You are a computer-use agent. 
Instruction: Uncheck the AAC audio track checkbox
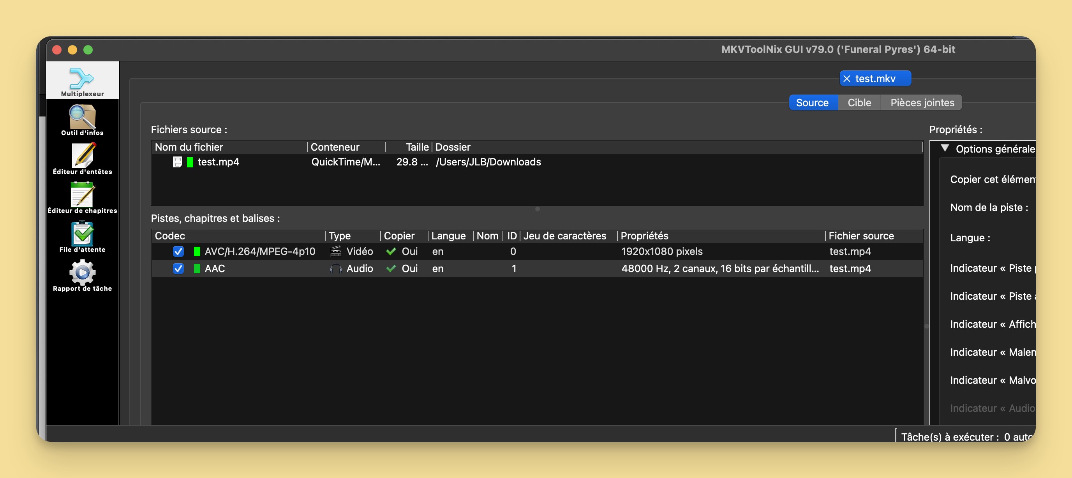178,269
